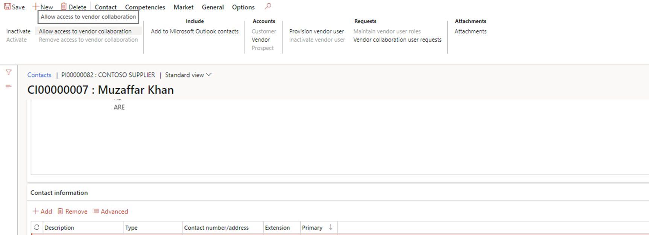
Task: Click Remove trash icon in Contact information
Action: click(x=60, y=211)
